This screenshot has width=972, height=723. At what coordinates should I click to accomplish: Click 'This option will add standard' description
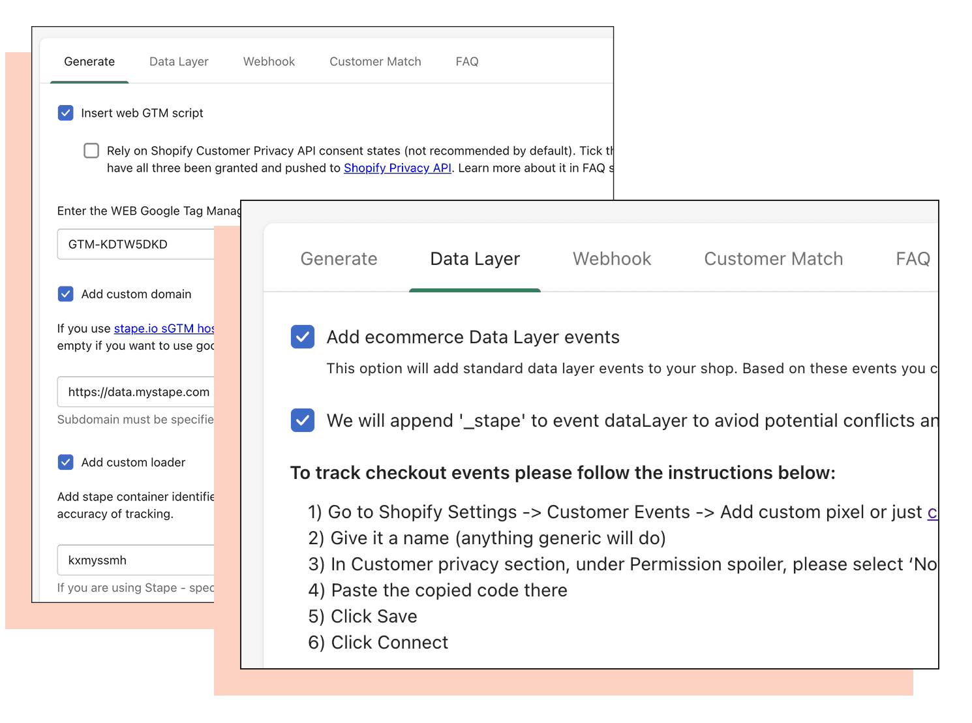632,368
